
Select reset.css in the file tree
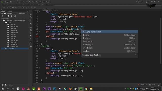pos(13,35)
